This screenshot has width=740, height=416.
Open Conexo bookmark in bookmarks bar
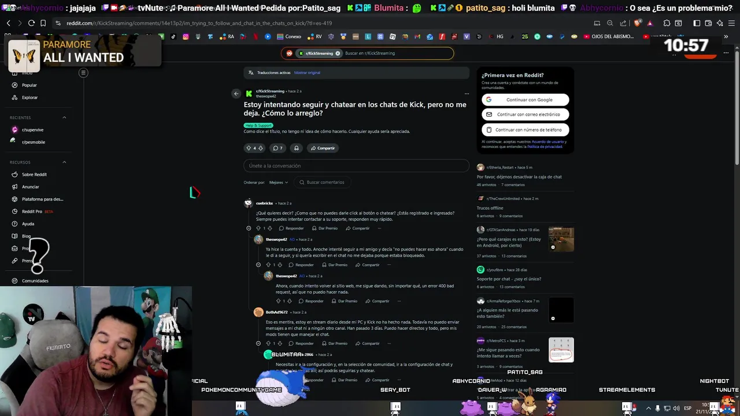point(290,36)
